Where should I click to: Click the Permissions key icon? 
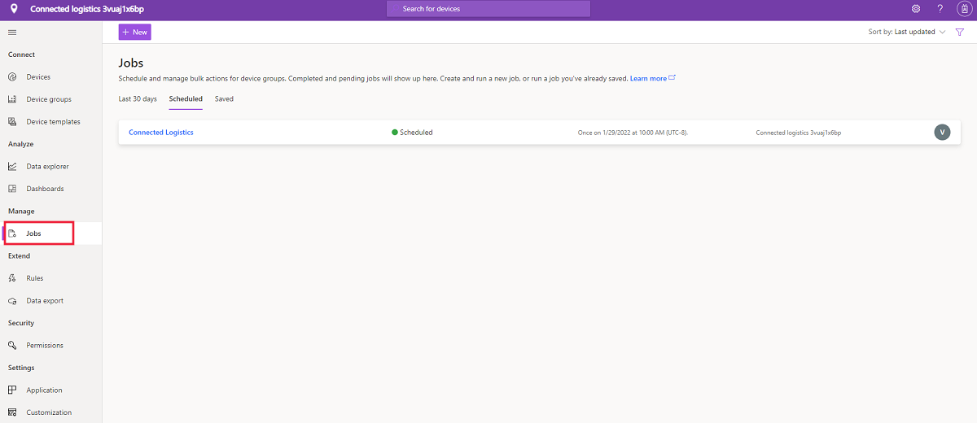12,346
